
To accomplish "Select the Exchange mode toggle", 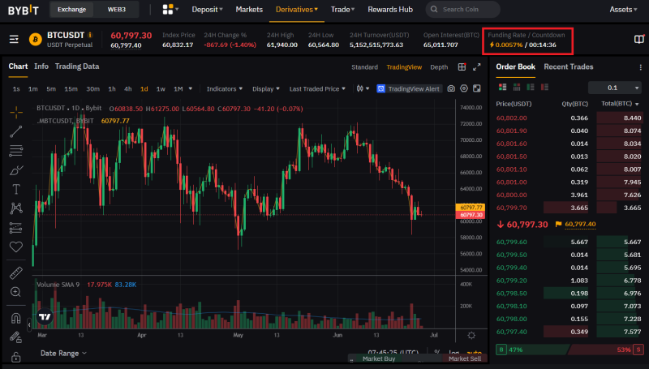I will coord(71,9).
